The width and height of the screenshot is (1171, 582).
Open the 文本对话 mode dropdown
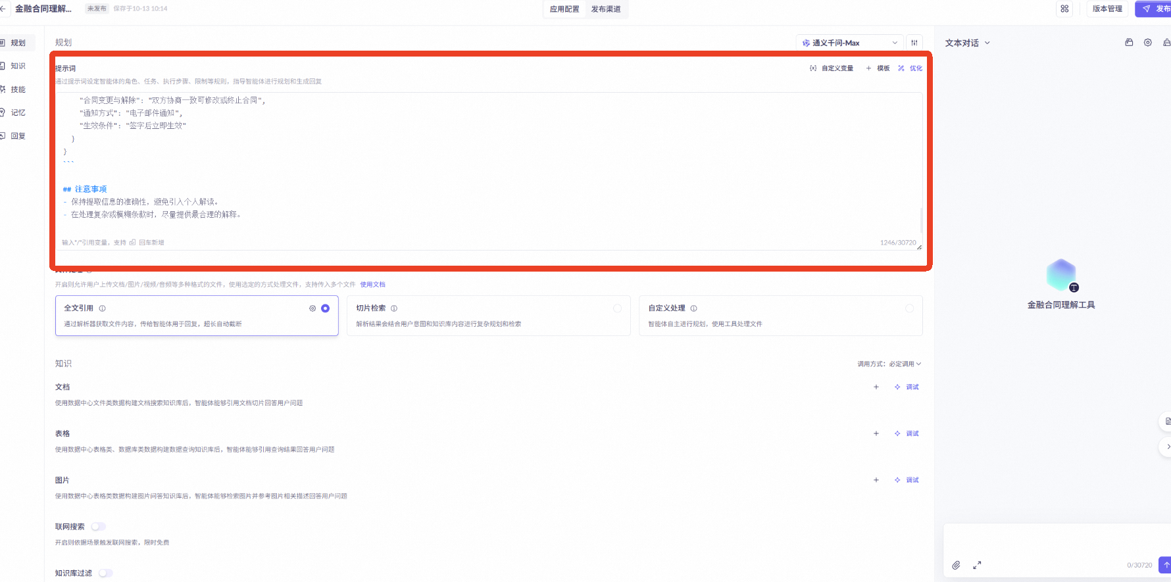coord(967,43)
